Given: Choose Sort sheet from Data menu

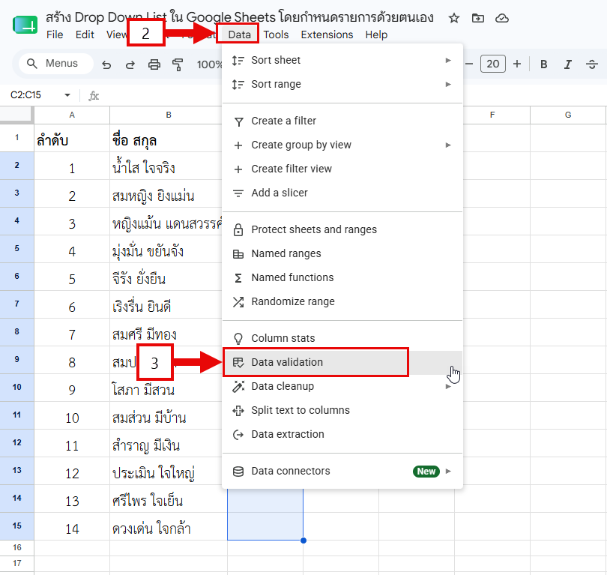Looking at the screenshot, I should click(x=342, y=61).
